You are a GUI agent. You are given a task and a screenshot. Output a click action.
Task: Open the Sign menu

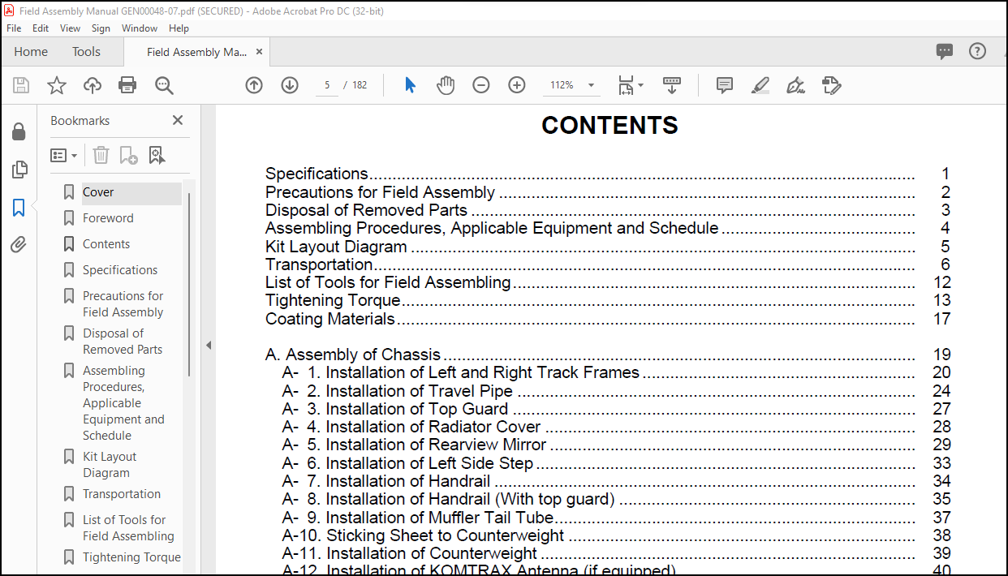[x=101, y=28]
